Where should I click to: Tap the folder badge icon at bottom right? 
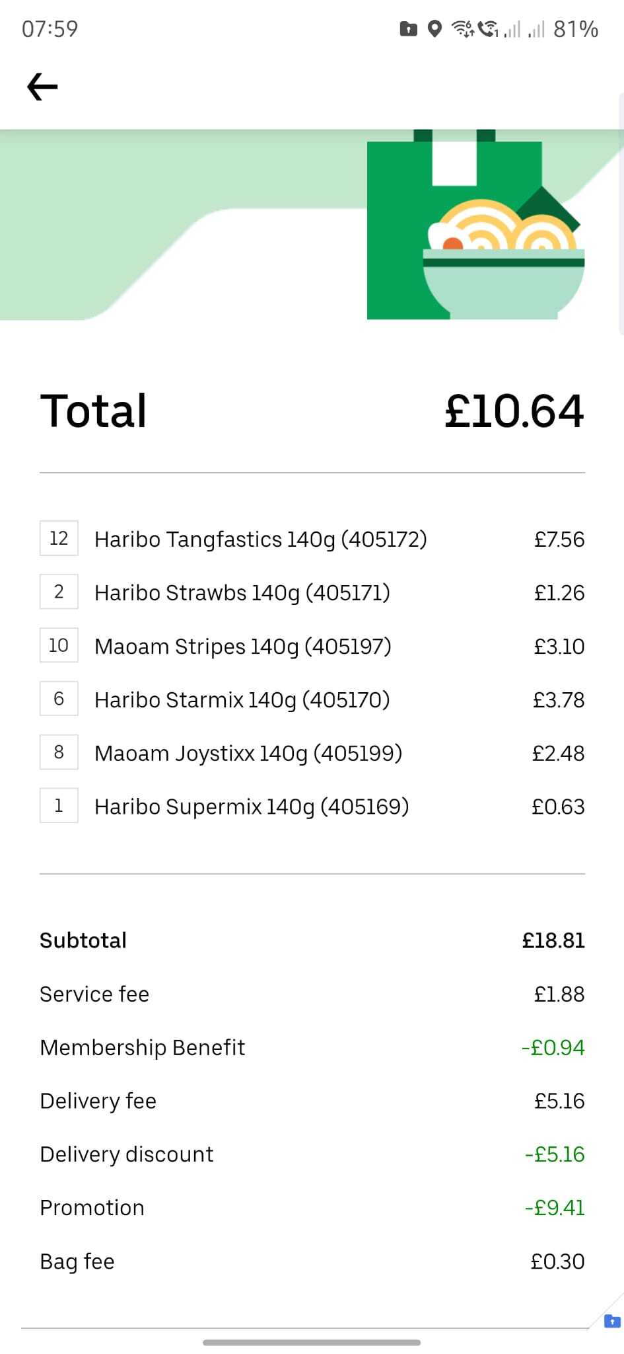pos(612,1321)
